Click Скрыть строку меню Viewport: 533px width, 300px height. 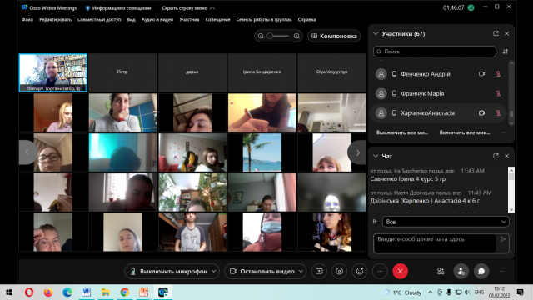coord(188,7)
